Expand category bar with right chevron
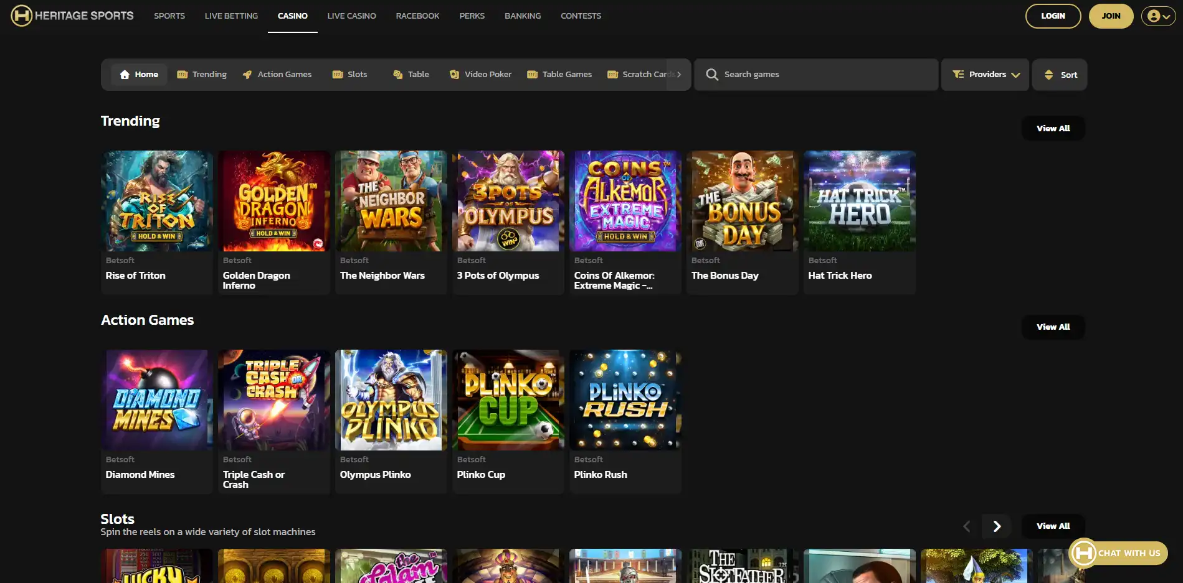 click(679, 75)
